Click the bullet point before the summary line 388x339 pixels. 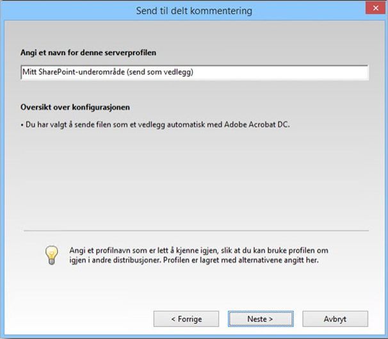pos(22,124)
